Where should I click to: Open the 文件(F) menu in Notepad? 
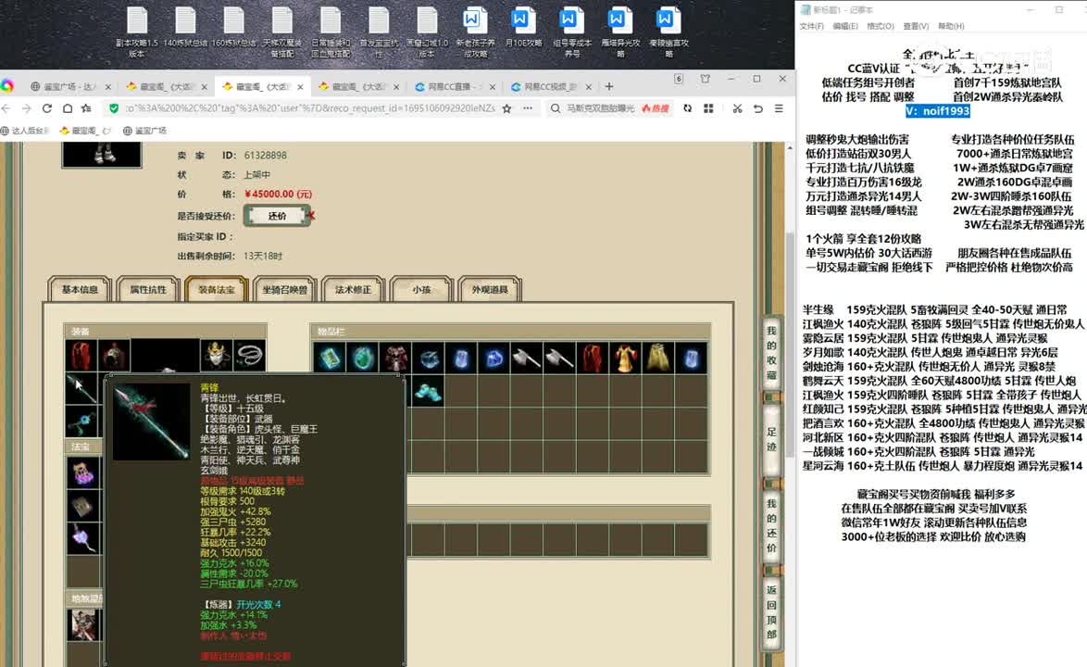(x=812, y=26)
